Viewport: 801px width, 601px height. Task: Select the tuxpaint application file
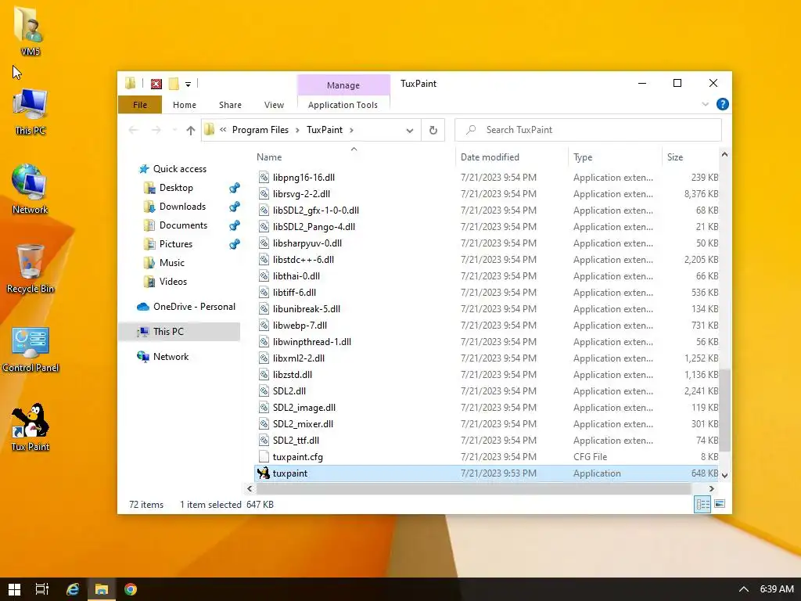pos(487,473)
